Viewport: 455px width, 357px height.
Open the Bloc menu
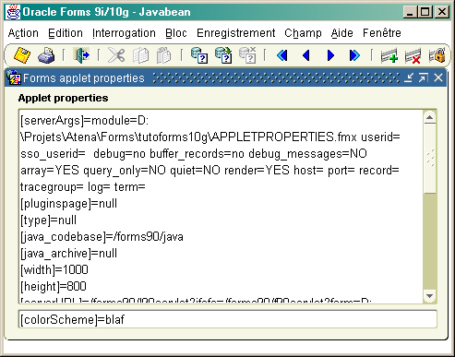[176, 33]
